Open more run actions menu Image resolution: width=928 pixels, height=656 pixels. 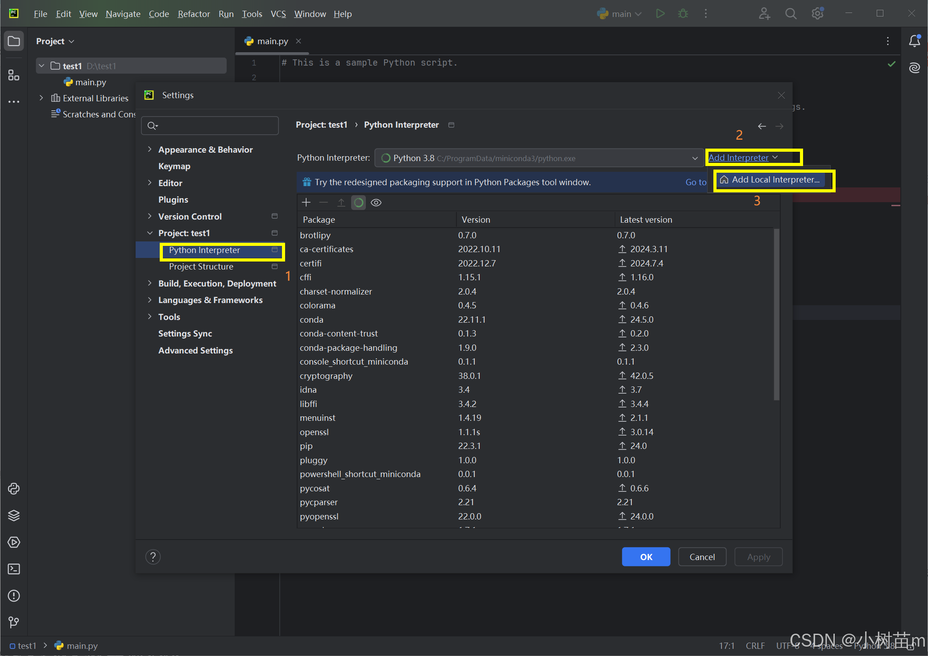click(x=705, y=14)
